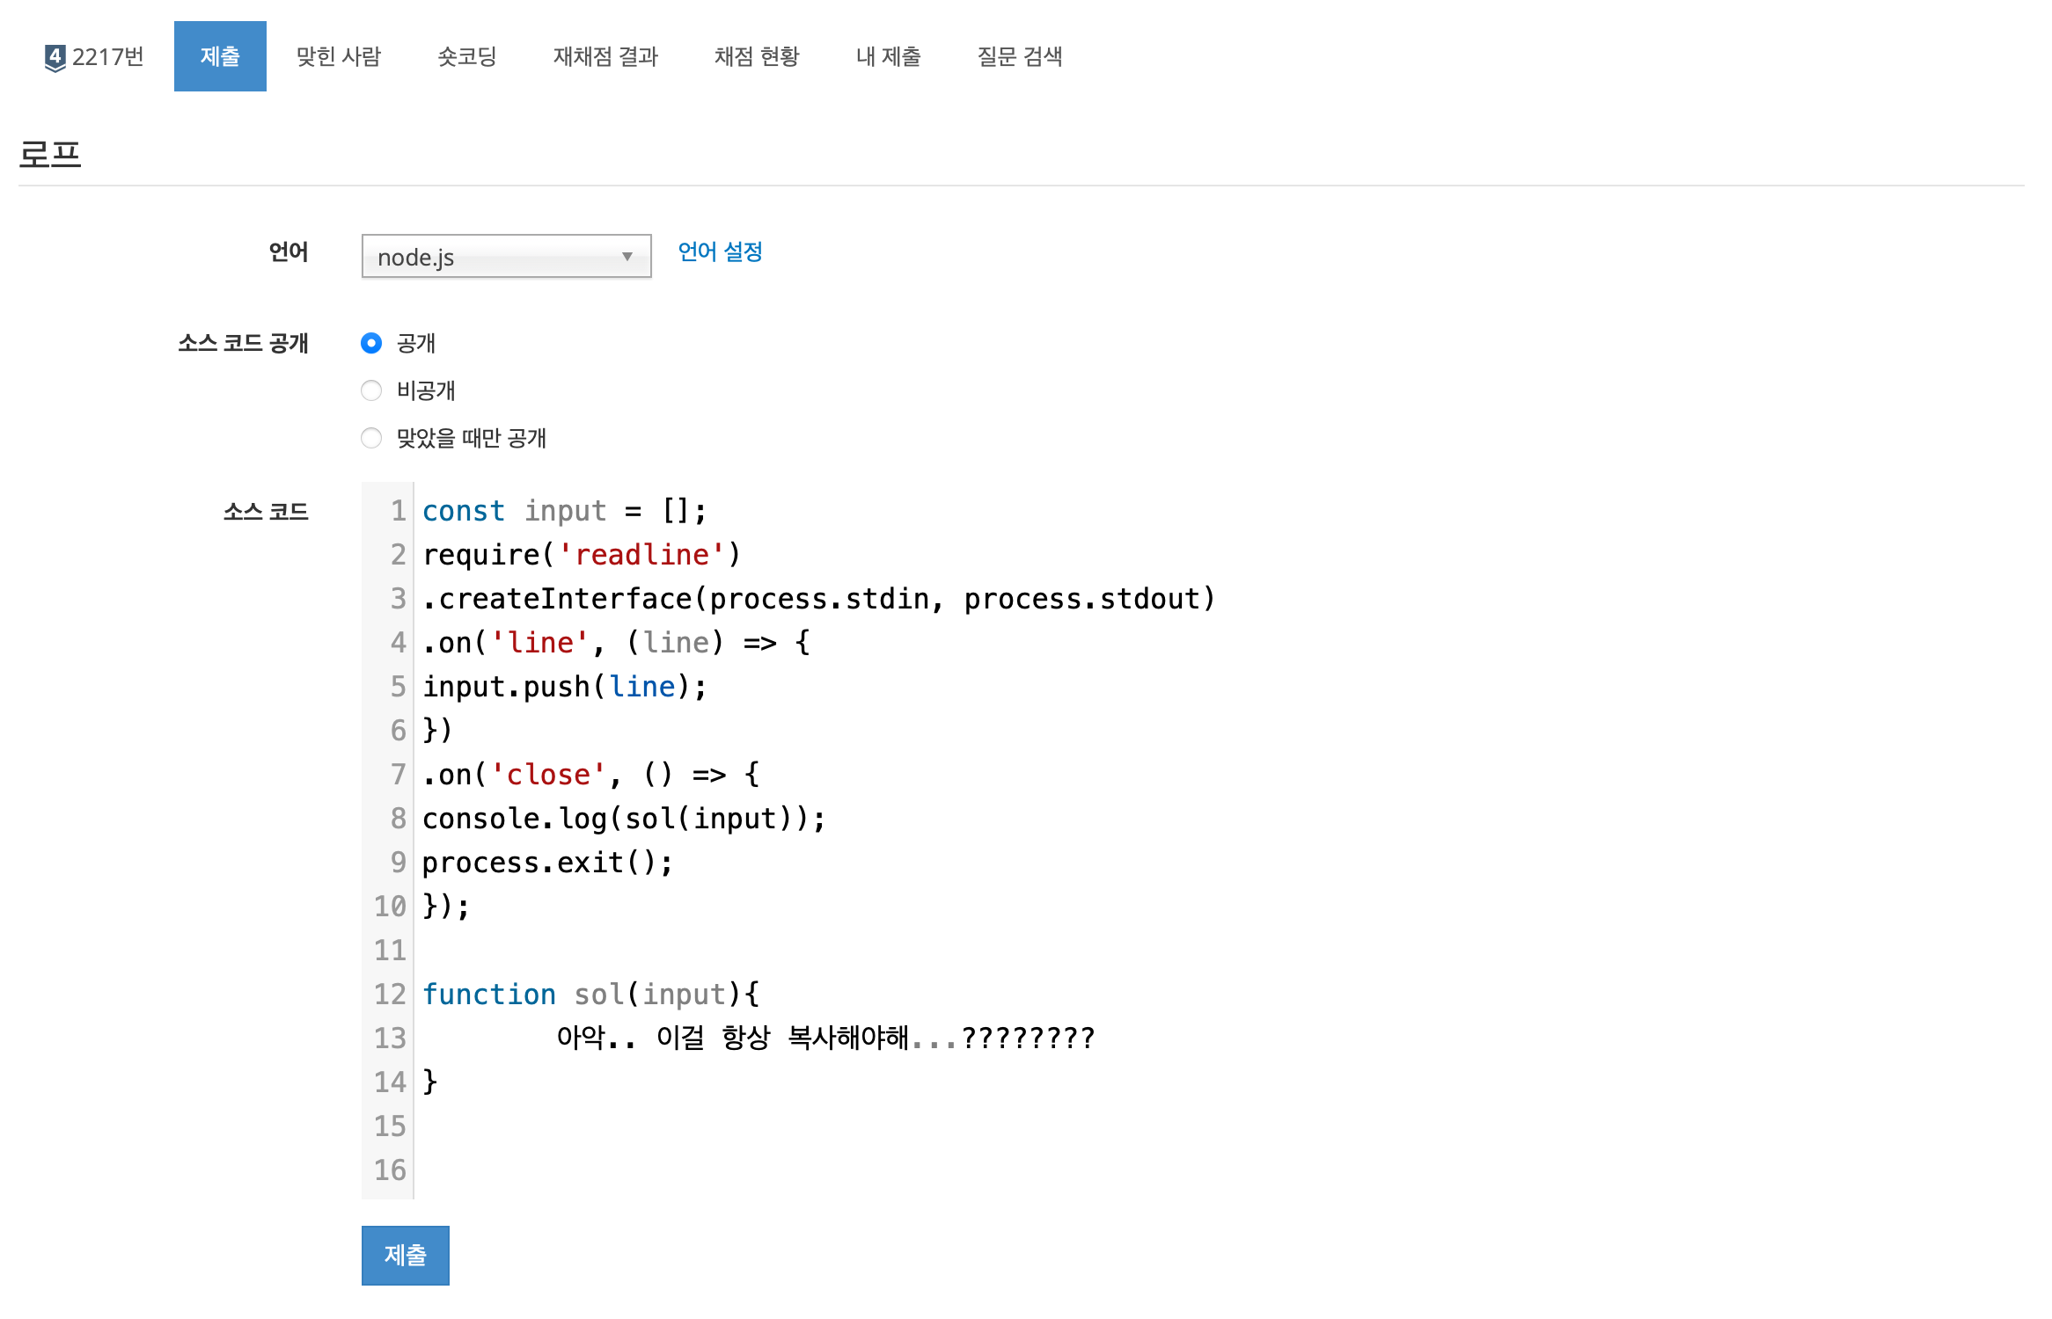Screen dimensions: 2052x1319
Task: Select the 공개 radio button
Action: [x=371, y=343]
